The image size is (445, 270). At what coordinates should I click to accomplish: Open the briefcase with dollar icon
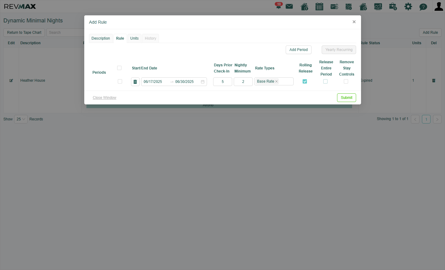[x=393, y=6]
